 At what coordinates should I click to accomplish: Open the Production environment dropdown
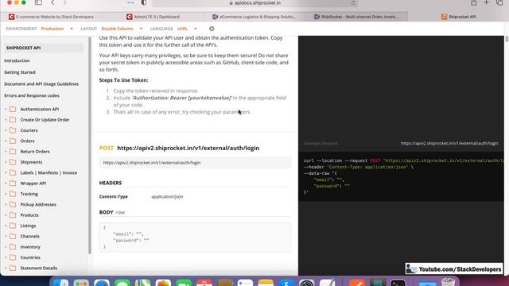click(56, 29)
